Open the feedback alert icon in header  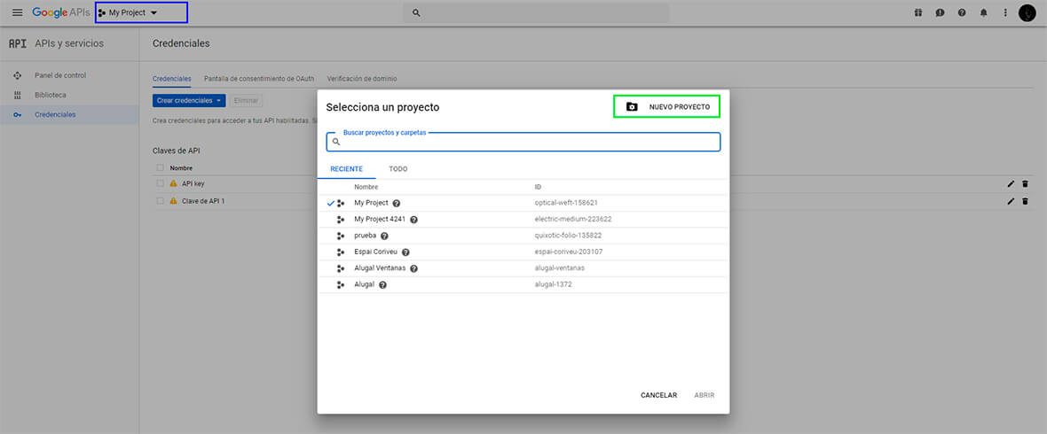pyautogui.click(x=940, y=12)
